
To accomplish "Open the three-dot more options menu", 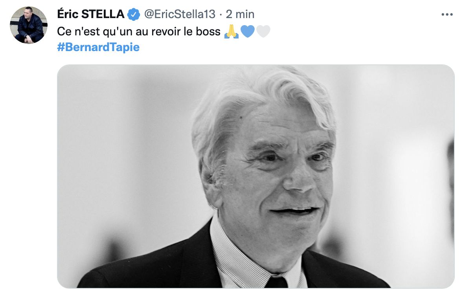I will [447, 15].
